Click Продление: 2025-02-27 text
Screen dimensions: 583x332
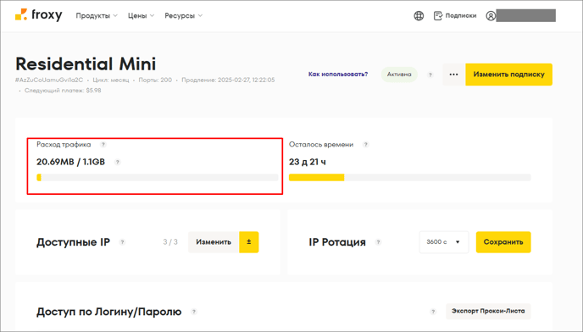pos(228,80)
